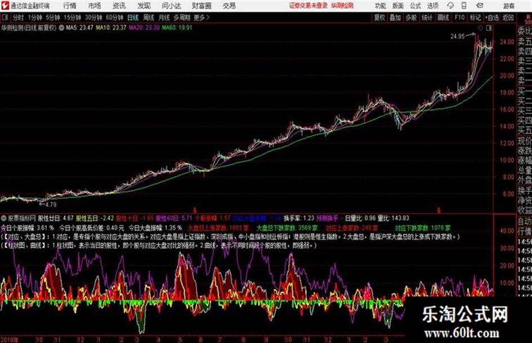
Task: Click the 换手率: 1.23 value
Action: (x=299, y=218)
